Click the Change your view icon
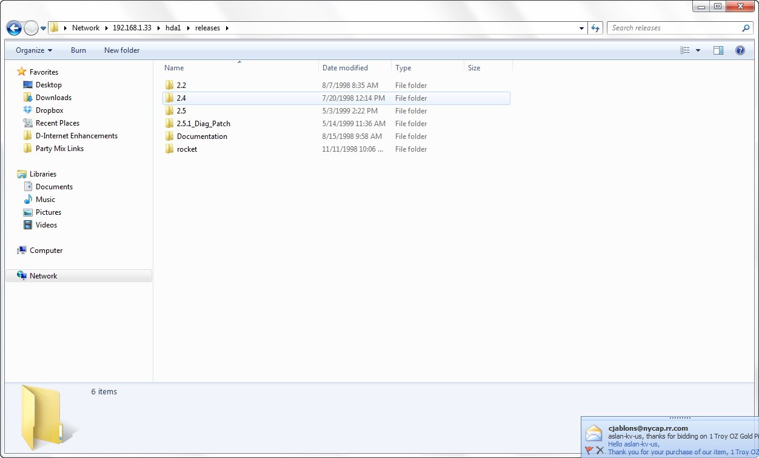Screen dimensions: 759x458 tap(685, 50)
